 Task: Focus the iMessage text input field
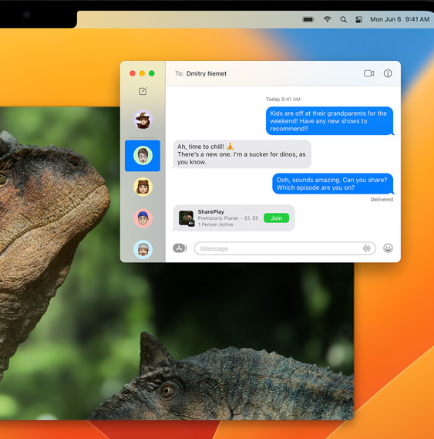pyautogui.click(x=285, y=248)
